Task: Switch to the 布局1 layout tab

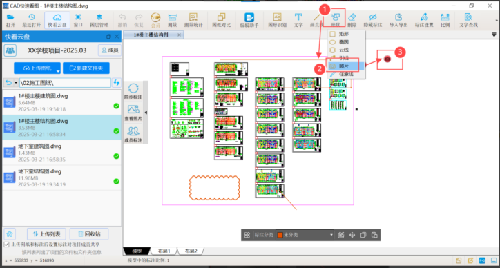Action: (x=164, y=251)
